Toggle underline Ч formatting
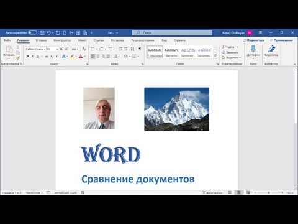The height and width of the screenshot is (224, 298). [x=38, y=56]
